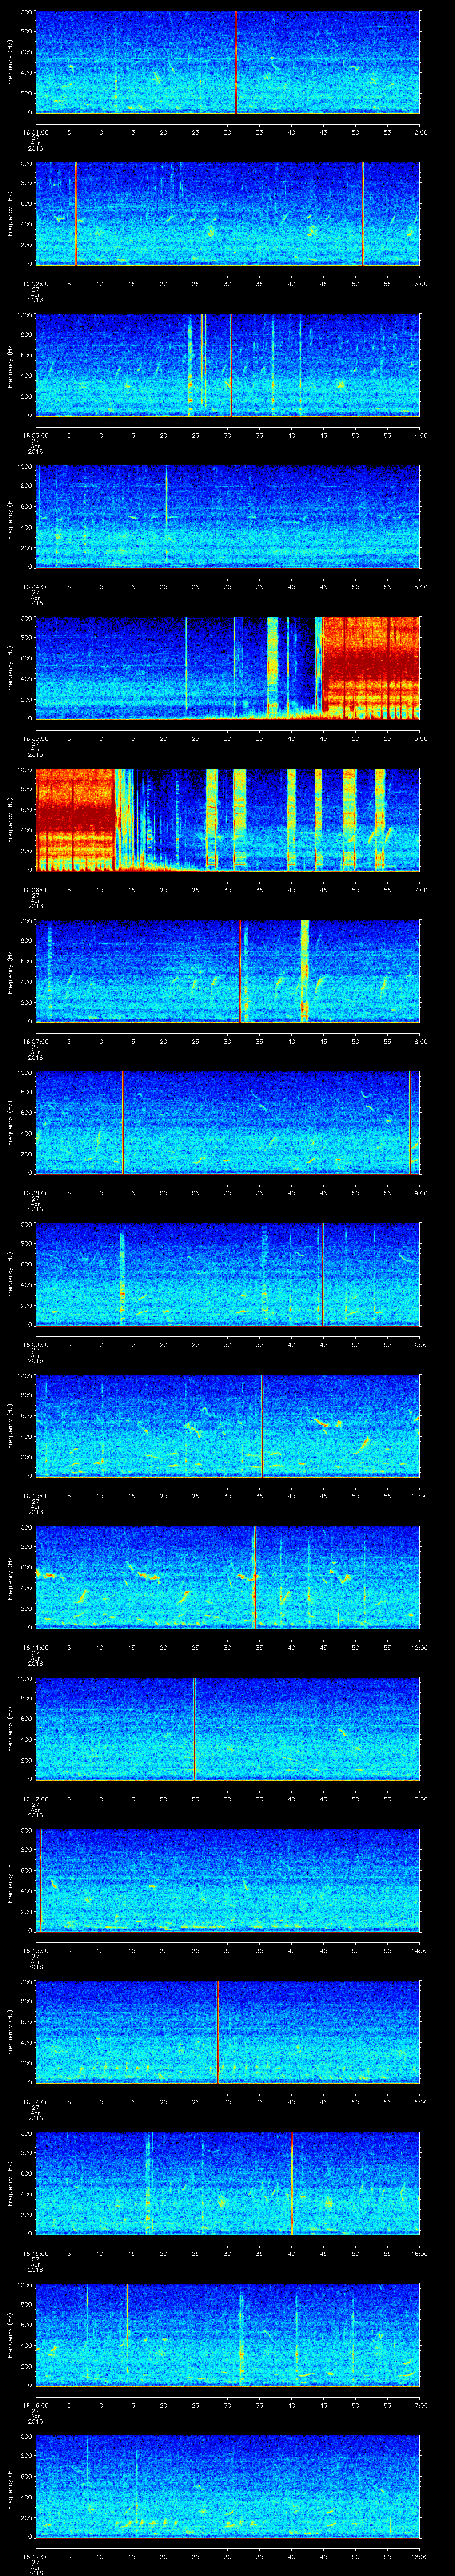Select the red marker near 13 s in 16:08:00 panel
The width and height of the screenshot is (455, 2576).
click(122, 1123)
